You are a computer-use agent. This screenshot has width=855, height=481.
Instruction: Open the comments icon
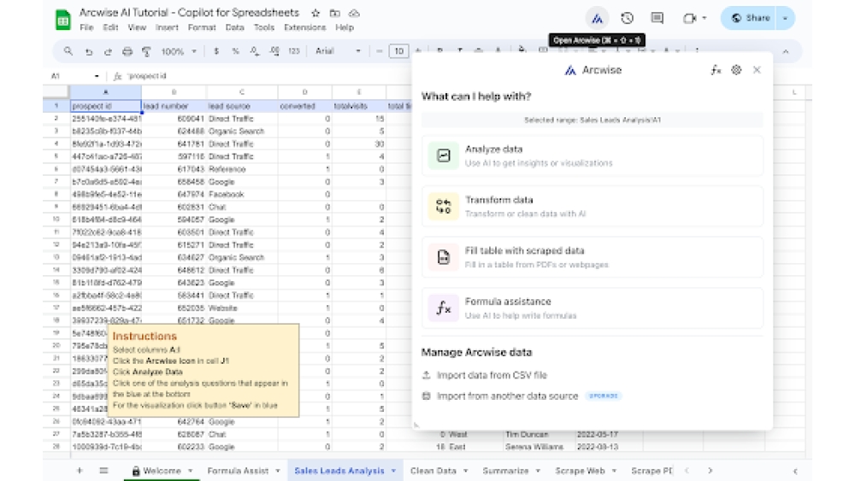[657, 18]
